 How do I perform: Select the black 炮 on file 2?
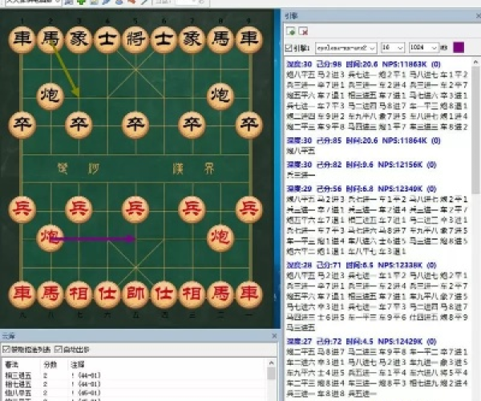50,95
